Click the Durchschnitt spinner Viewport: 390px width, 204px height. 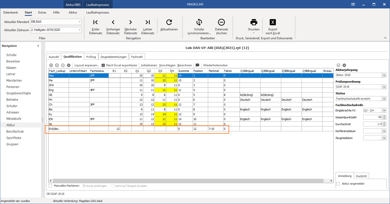384,124
